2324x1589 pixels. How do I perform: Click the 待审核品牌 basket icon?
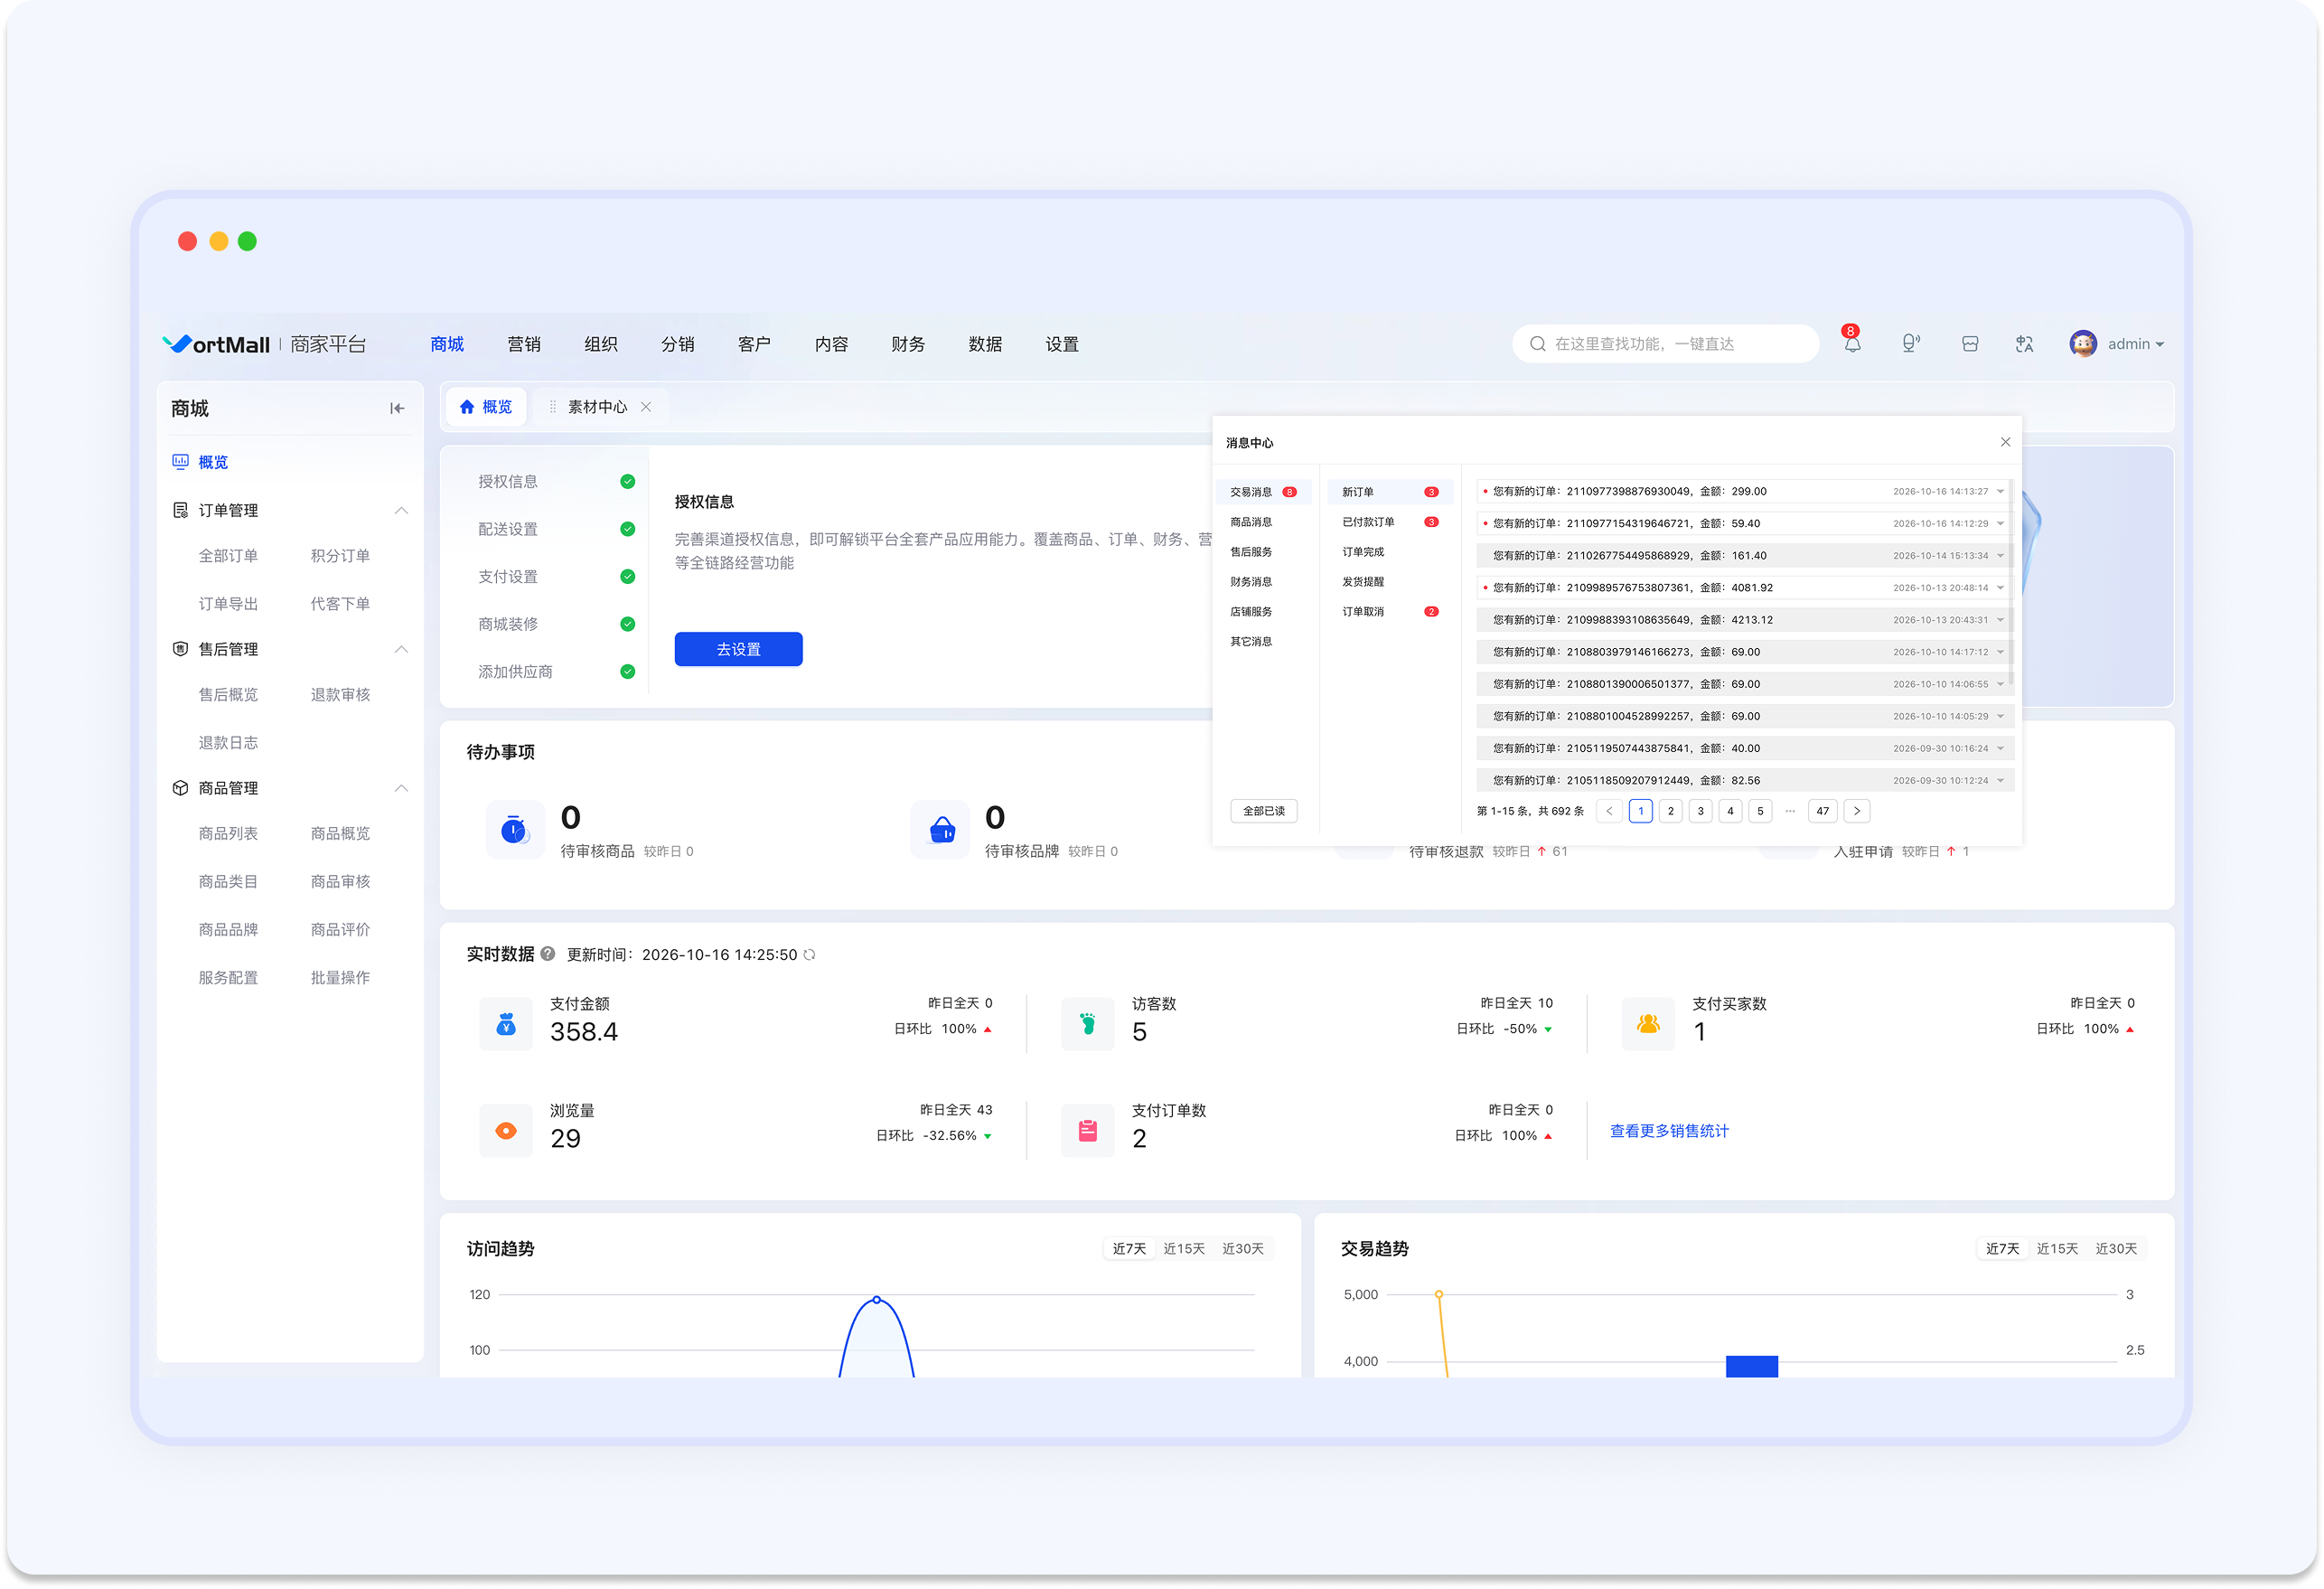940,829
